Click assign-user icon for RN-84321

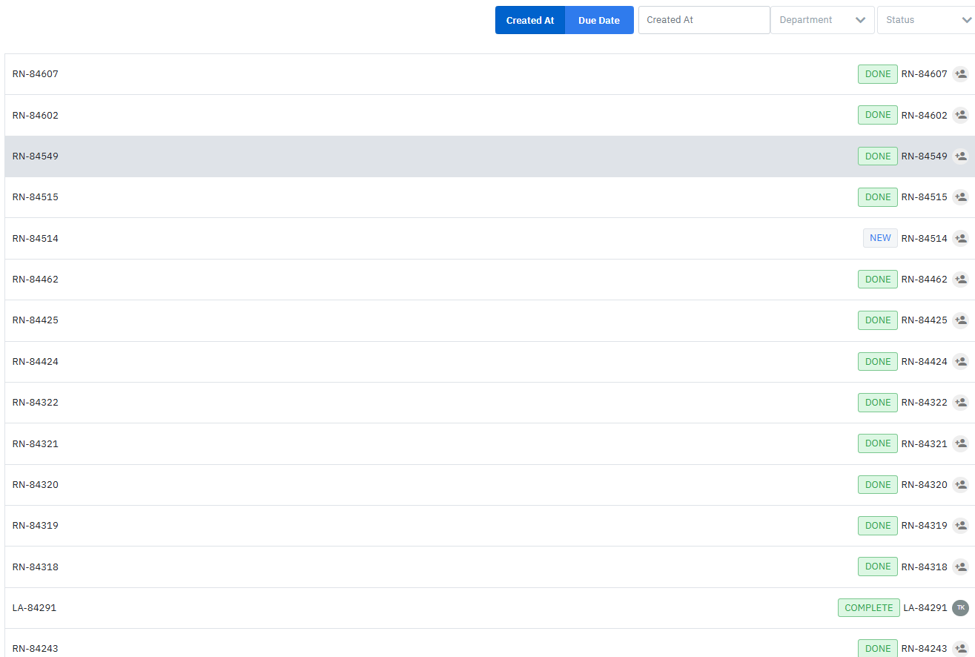pos(960,443)
